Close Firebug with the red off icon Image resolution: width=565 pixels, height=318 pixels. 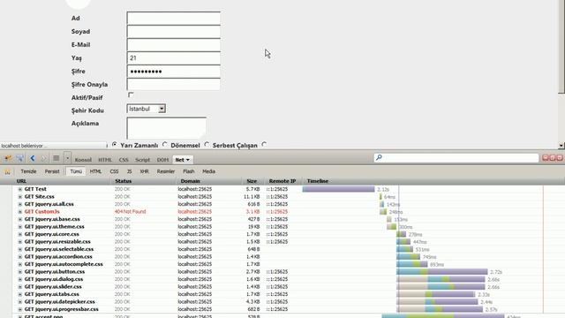[x=559, y=157]
